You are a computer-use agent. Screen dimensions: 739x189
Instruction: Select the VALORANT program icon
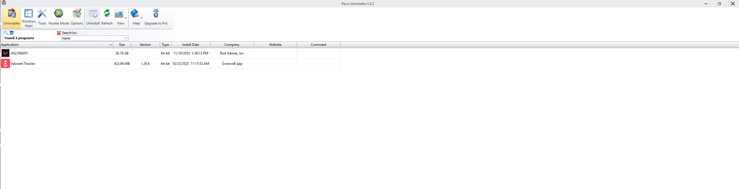[5, 53]
